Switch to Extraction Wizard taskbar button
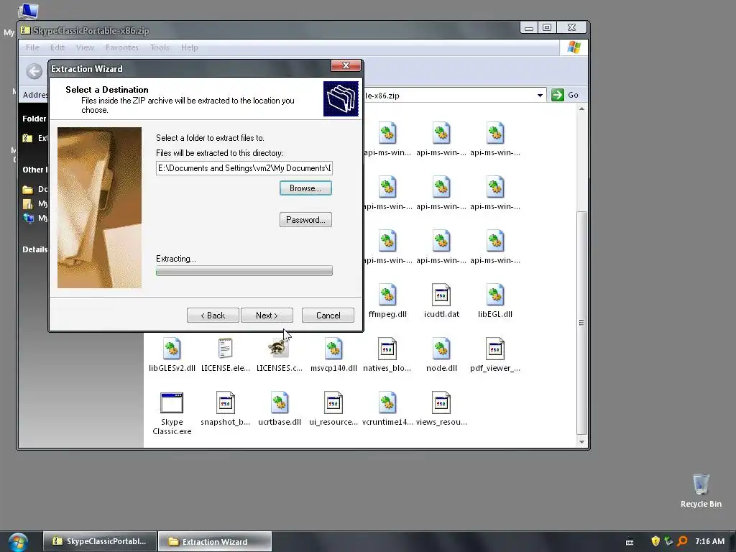The height and width of the screenshot is (552, 736). click(x=215, y=542)
